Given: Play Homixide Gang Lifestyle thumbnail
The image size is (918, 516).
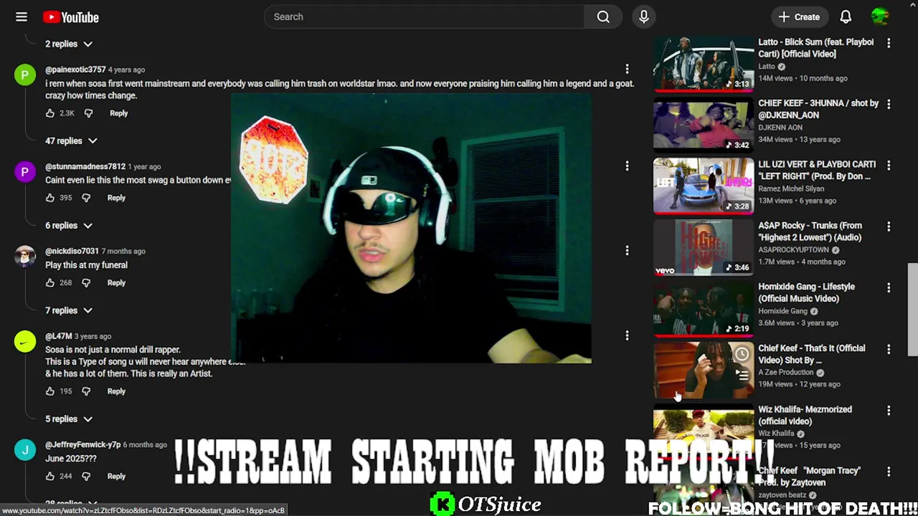Looking at the screenshot, I should click(x=703, y=309).
